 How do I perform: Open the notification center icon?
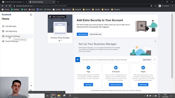coord(171,96)
